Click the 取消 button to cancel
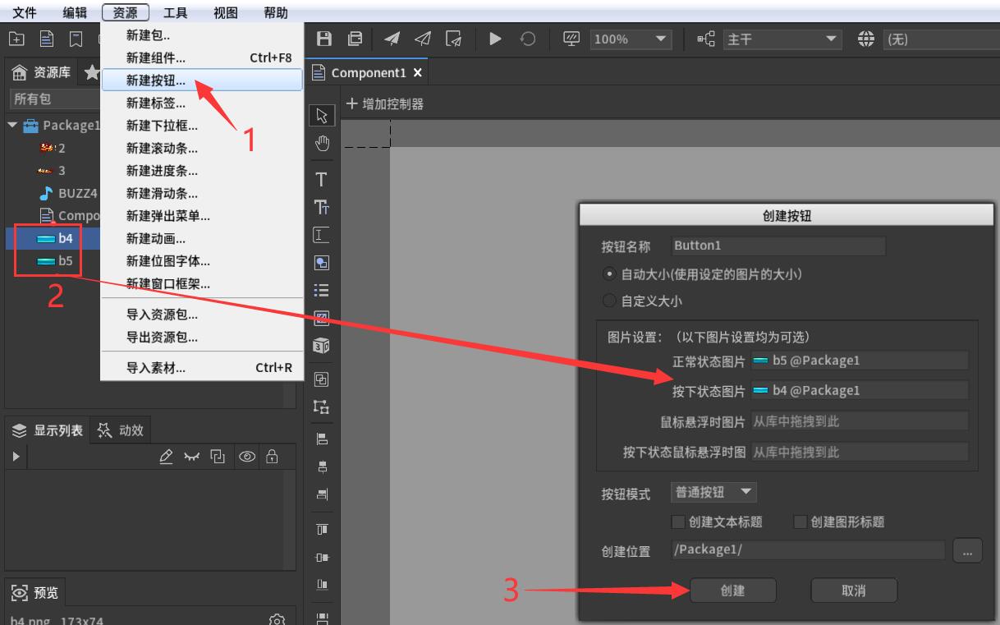Screen dimensions: 1000x625 point(854,590)
